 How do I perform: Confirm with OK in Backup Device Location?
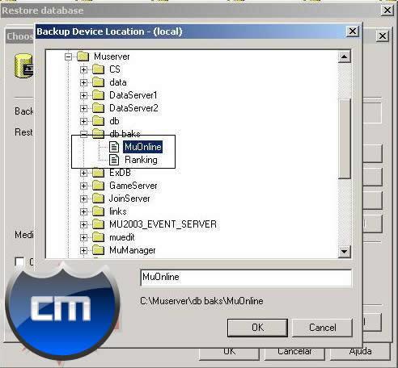click(257, 328)
